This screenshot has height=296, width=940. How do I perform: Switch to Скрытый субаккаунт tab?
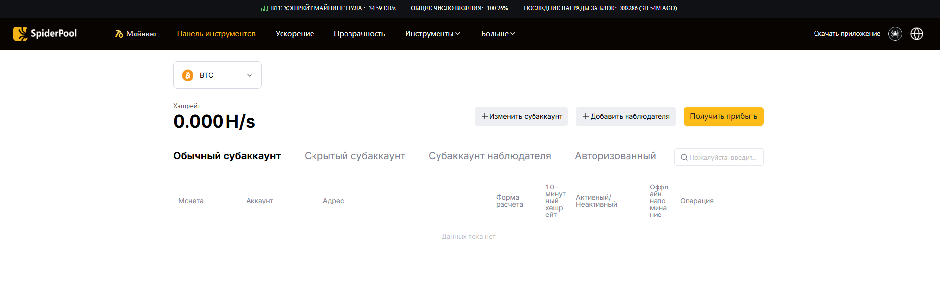[354, 156]
